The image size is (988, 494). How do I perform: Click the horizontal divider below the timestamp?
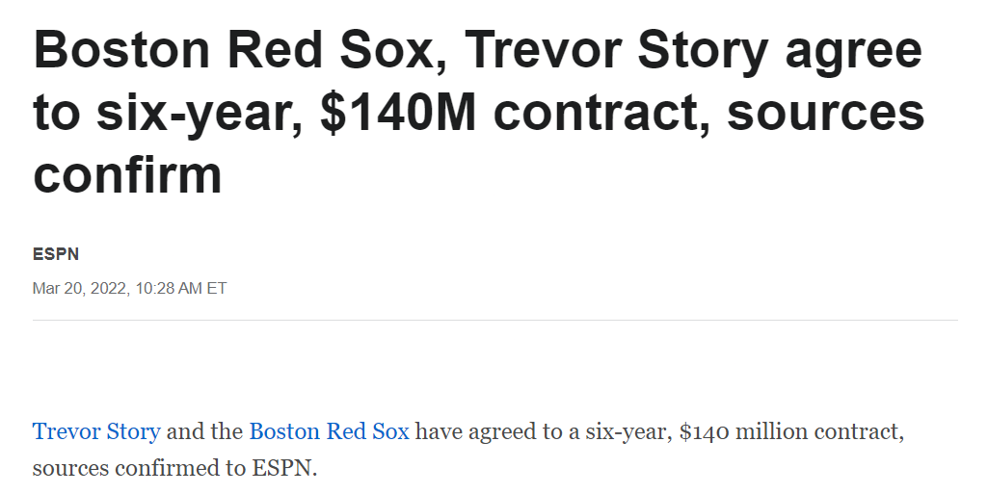(x=494, y=320)
